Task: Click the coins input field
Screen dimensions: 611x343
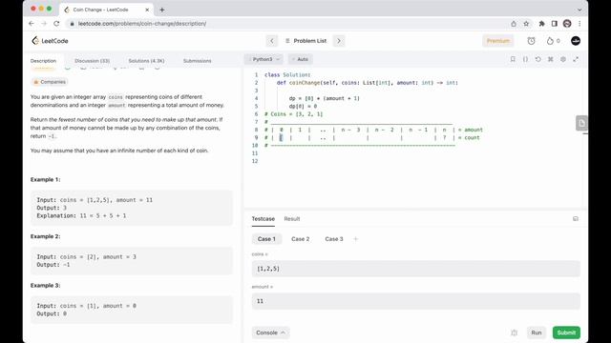Action: 416,269
